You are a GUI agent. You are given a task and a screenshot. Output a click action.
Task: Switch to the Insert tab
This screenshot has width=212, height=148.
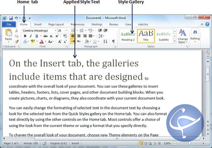point(38,24)
